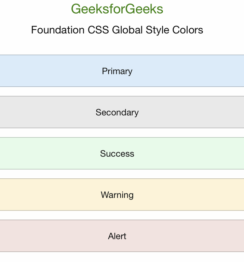The image size is (244, 262).
Task: Click the light green Success callout background
Action: click(41, 154)
